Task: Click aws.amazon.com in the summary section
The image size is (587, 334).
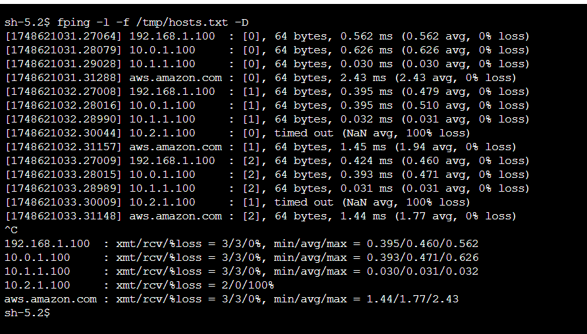Action: [x=51, y=299]
